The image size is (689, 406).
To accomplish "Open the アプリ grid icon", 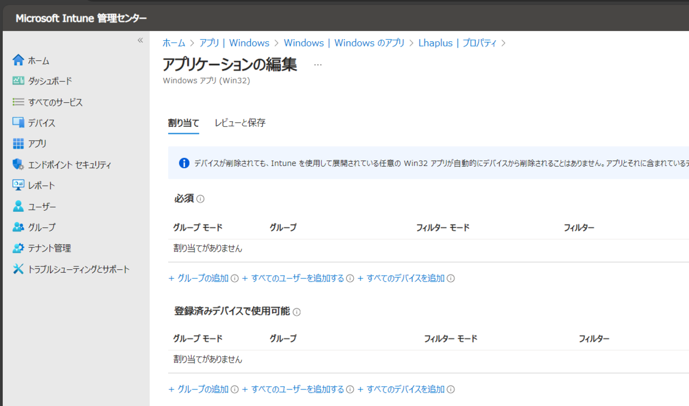I will pos(18,144).
